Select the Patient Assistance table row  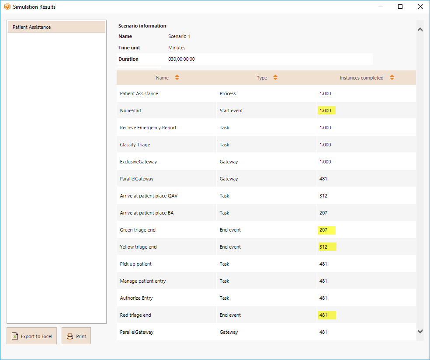pos(266,93)
